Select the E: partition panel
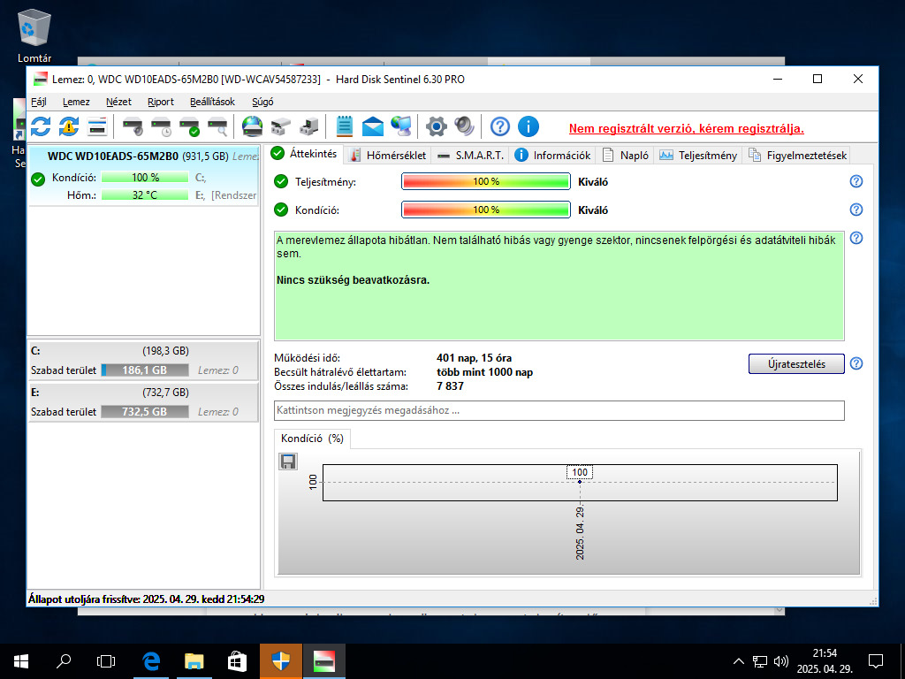The image size is (905, 679). coord(144,402)
